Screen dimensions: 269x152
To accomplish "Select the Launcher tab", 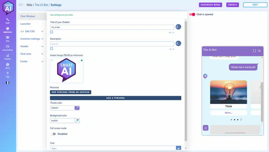I will (26, 24).
